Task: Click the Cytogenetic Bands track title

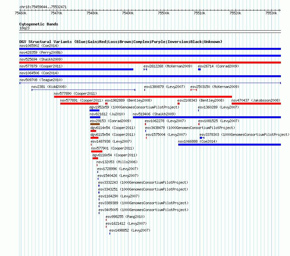Action: tap(39, 24)
